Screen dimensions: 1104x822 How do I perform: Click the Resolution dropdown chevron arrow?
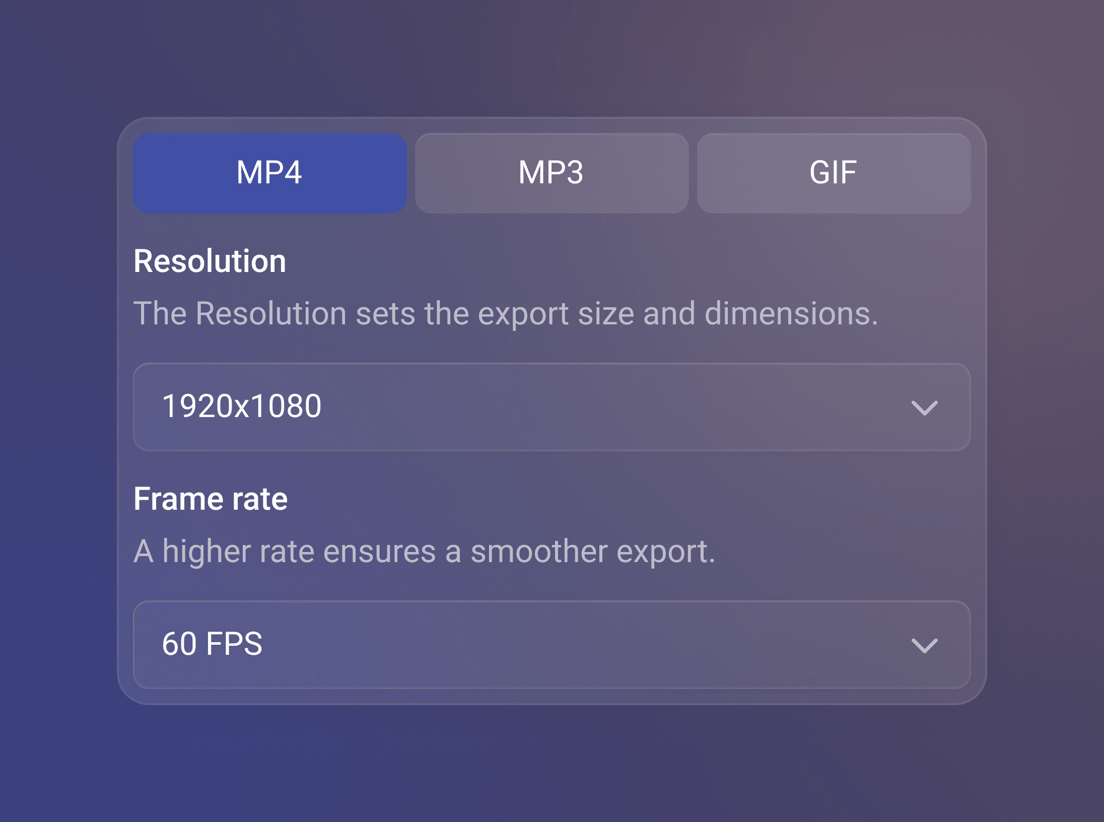(x=924, y=407)
